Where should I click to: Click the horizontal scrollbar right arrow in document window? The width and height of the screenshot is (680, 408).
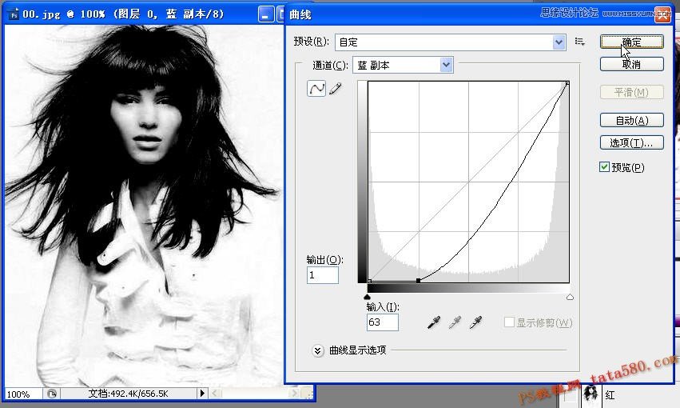coord(295,394)
